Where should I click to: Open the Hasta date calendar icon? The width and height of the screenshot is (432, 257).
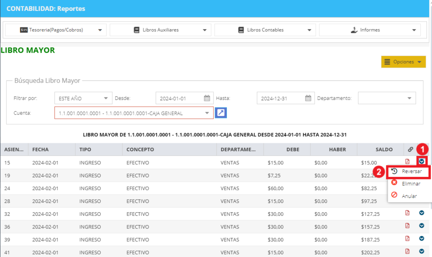[308, 98]
